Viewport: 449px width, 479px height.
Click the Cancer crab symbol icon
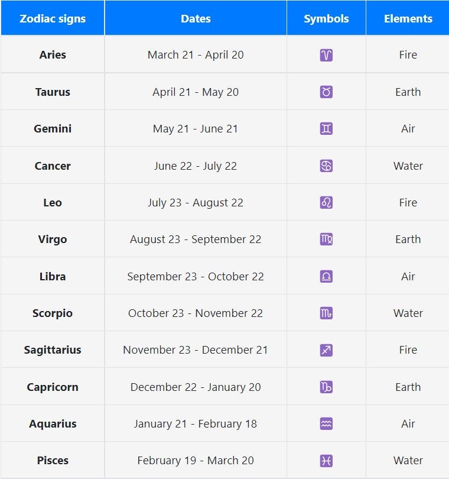[x=326, y=166]
